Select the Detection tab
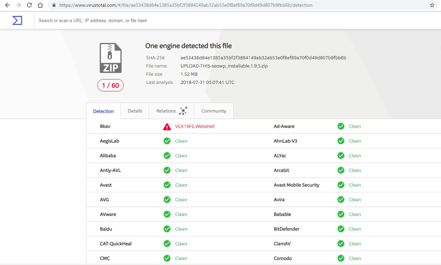The width and height of the screenshot is (441, 265). pyautogui.click(x=103, y=111)
